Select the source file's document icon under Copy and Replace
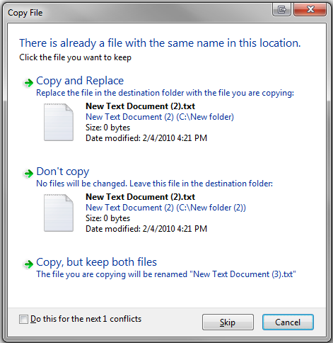Image resolution: width=333 pixels, height=343 pixels. pyautogui.click(x=59, y=122)
